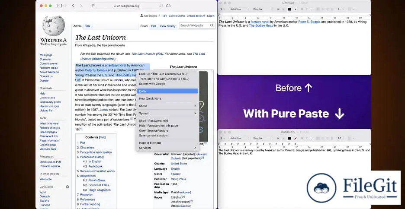Toggle underline in Untitled 2 window
Screen dimensions: 405x209
(312, 138)
